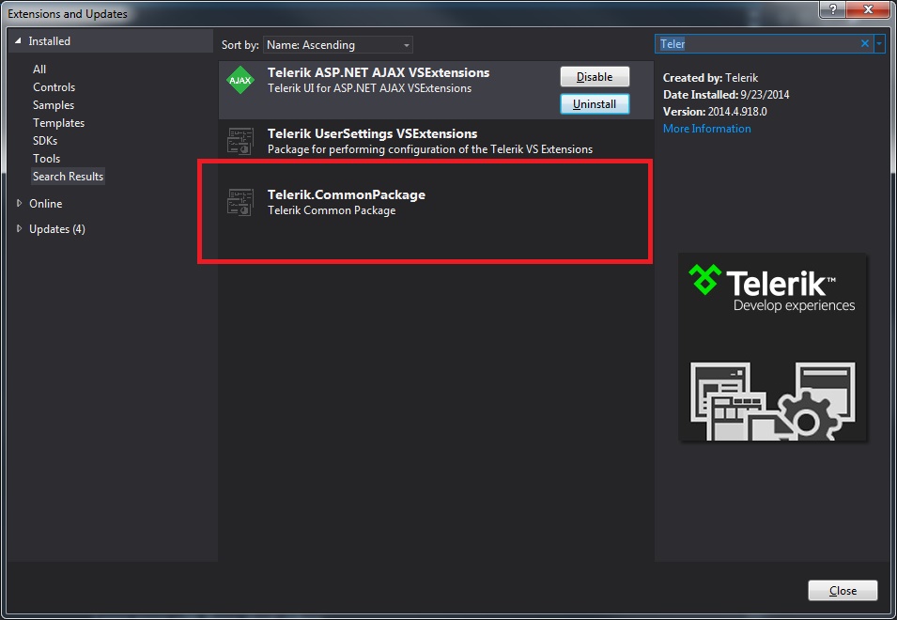897x620 pixels.
Task: Select the Samples category
Action: coord(54,105)
